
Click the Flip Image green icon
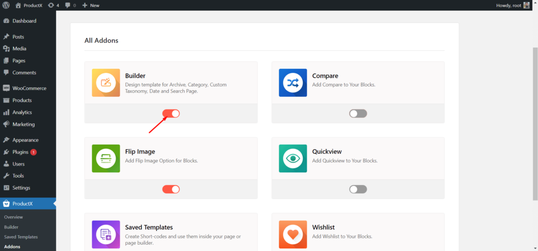point(106,158)
